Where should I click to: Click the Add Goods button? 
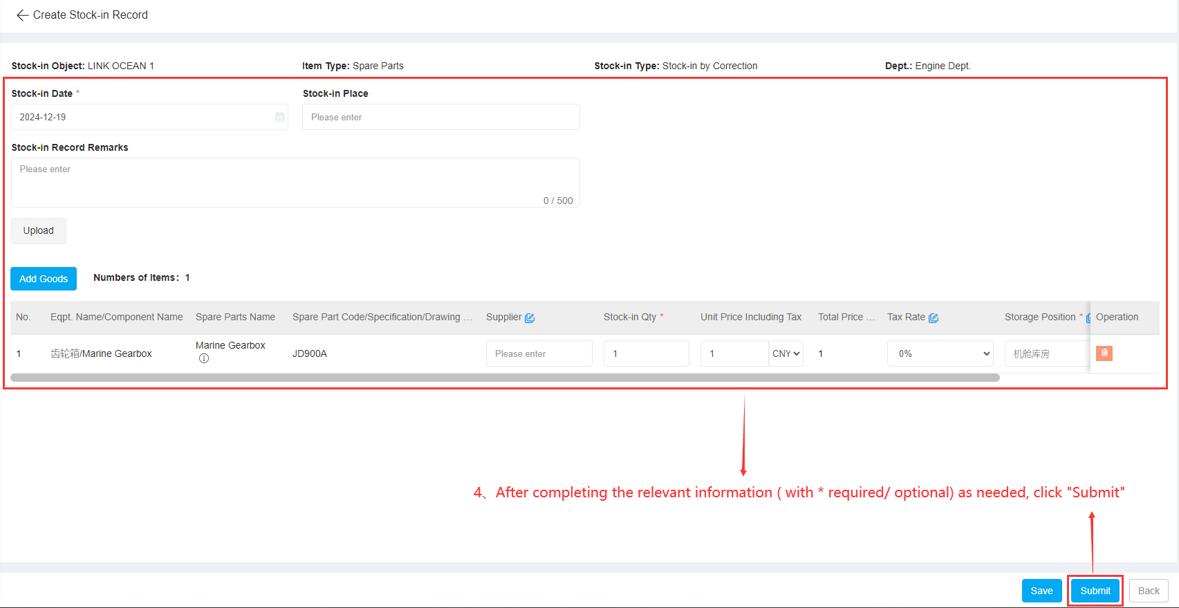44,279
